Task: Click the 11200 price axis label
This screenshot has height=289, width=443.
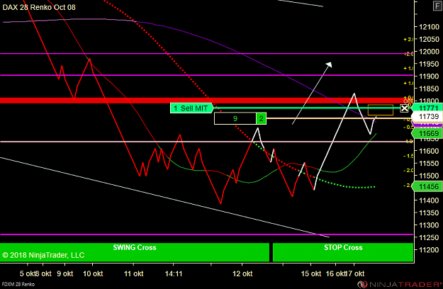Action: [x=429, y=250]
